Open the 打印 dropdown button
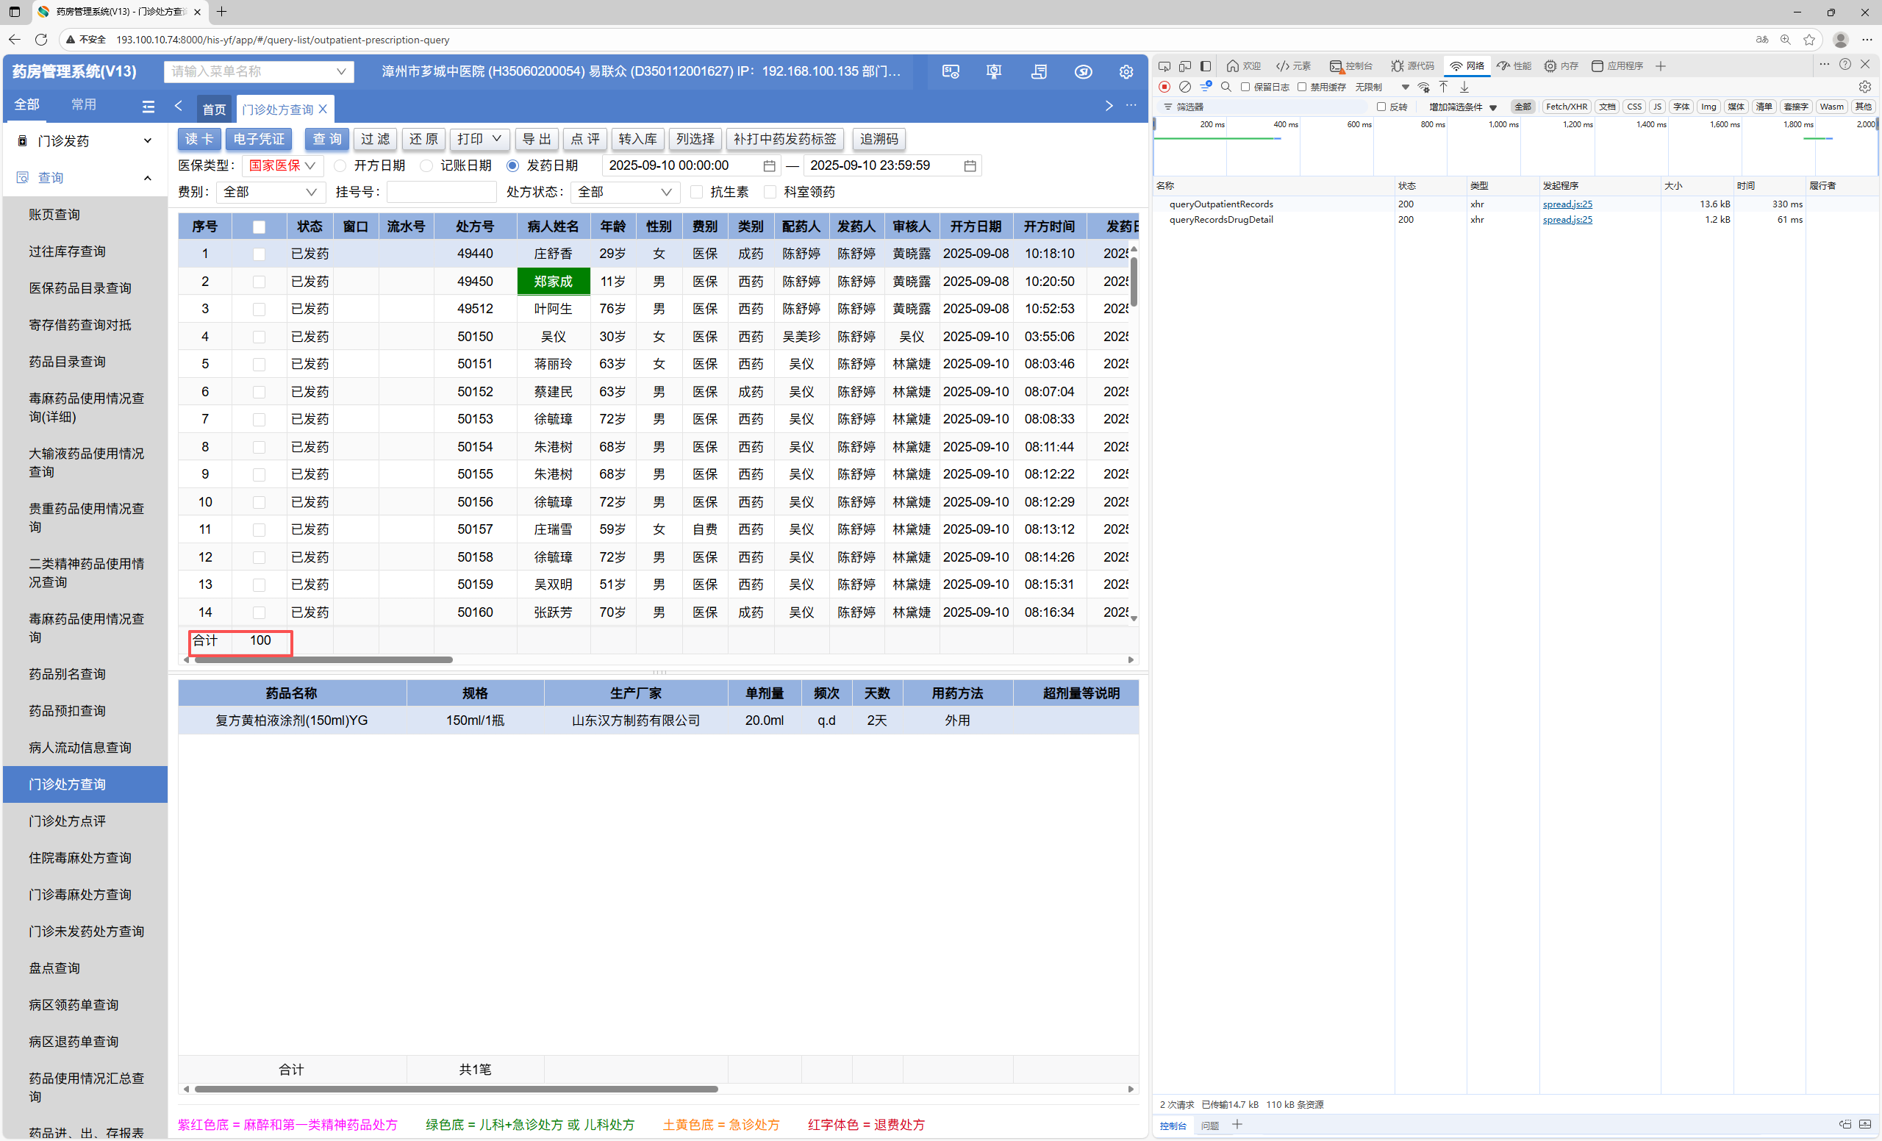This screenshot has width=1882, height=1141. 479,139
